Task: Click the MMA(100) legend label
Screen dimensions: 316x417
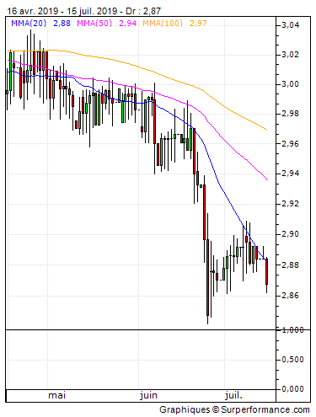Action: point(163,23)
